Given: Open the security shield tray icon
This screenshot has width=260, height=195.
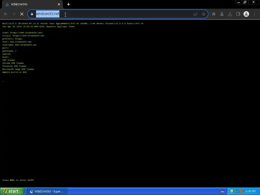Looking at the screenshot, I should pyautogui.click(x=232, y=191).
